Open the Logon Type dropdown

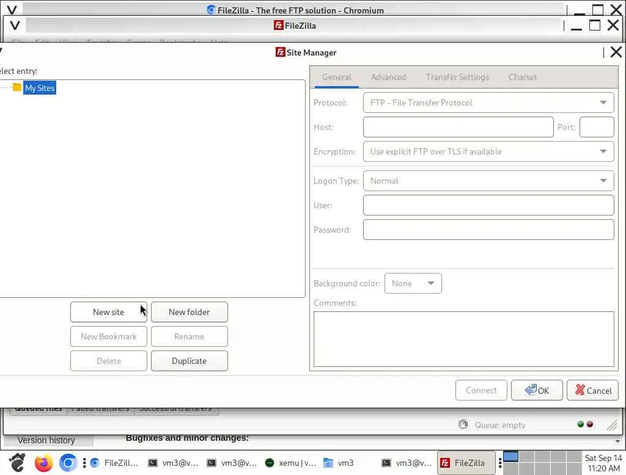tap(488, 181)
